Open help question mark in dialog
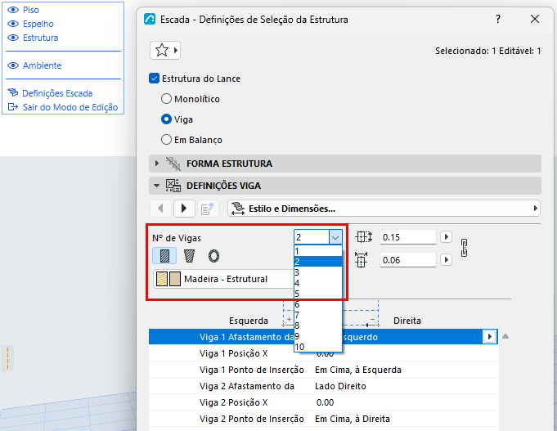The width and height of the screenshot is (557, 431). pos(498,19)
